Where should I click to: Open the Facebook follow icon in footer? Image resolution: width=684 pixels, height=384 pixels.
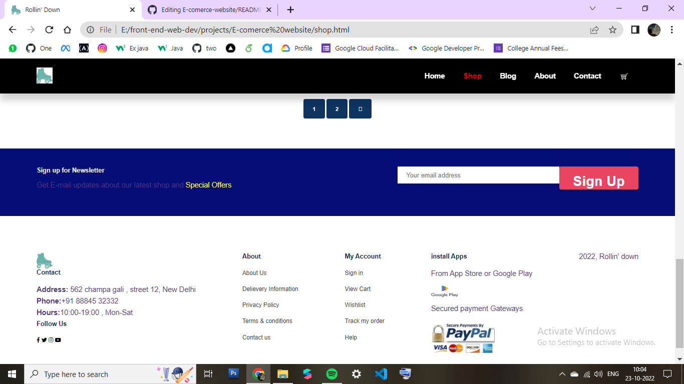tap(38, 340)
